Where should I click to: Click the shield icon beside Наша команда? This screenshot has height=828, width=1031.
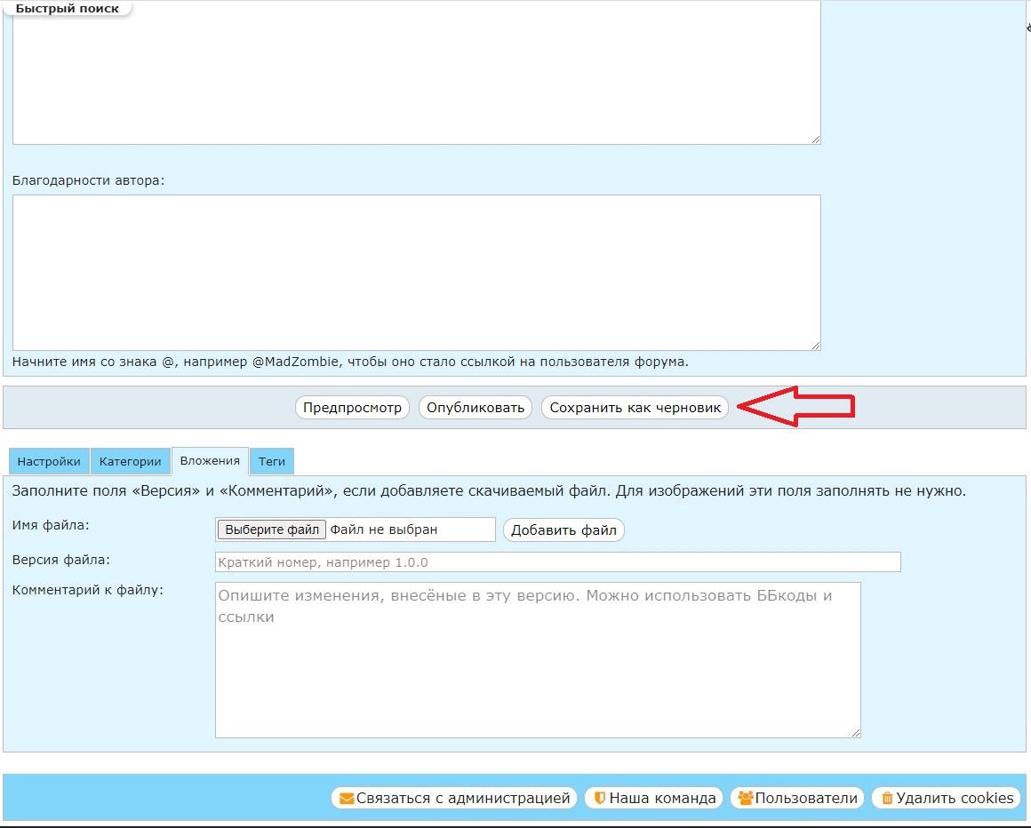600,798
